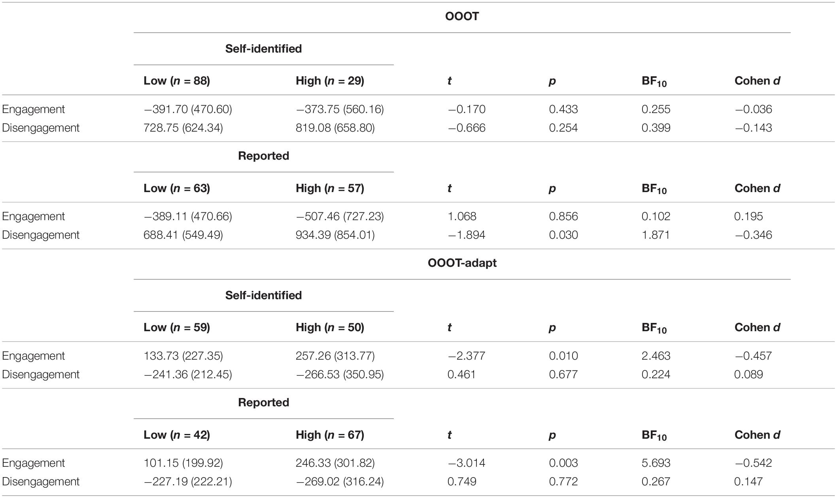This screenshot has height=498, width=837.
Task: Select the p value 0.030
Action: coord(563,235)
